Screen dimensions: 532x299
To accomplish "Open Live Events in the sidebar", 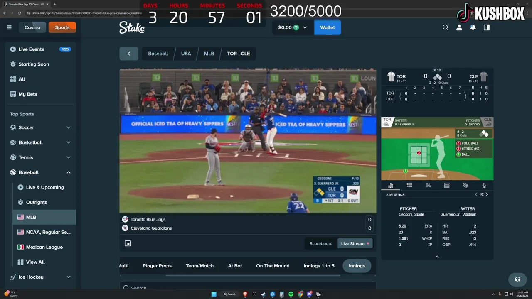I will point(41,49).
